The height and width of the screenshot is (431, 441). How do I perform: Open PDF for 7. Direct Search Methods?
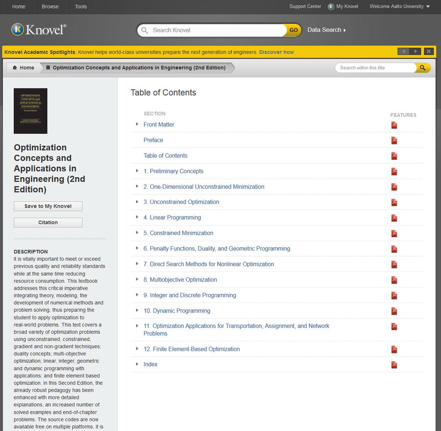click(x=394, y=264)
